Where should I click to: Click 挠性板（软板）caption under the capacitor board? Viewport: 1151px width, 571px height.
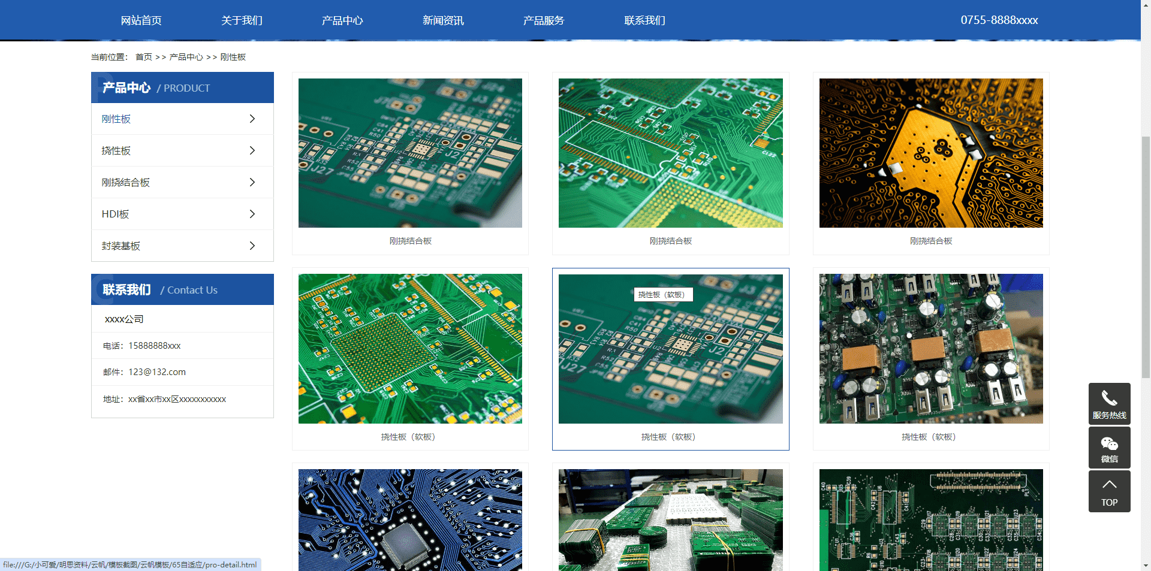[x=929, y=437]
